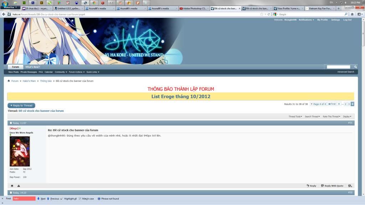
Task: Click the Google search magnifier icon
Action: (346, 14)
